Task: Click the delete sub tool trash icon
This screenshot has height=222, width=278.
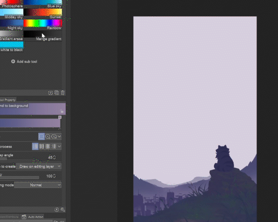Action: pyautogui.click(x=63, y=93)
